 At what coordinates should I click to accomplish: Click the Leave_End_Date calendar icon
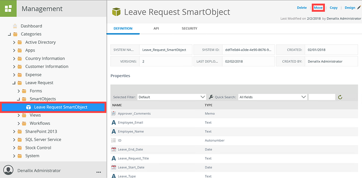click(114, 150)
